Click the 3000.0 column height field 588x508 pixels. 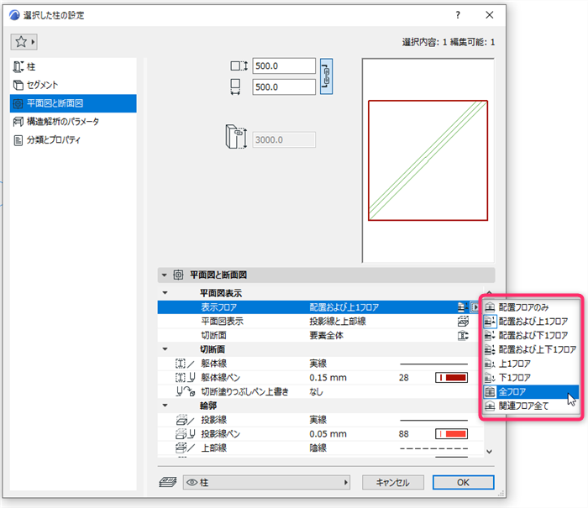(284, 140)
